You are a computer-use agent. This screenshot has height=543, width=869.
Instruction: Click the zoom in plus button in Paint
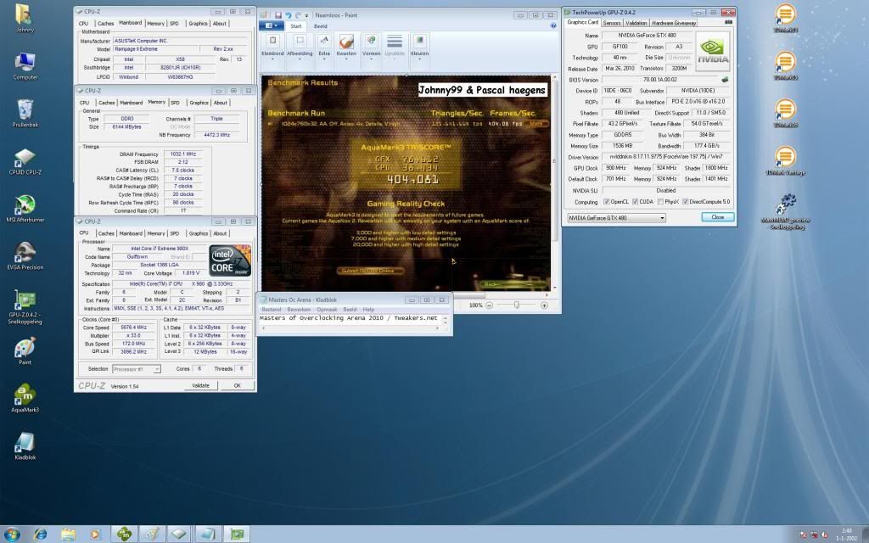(x=544, y=305)
